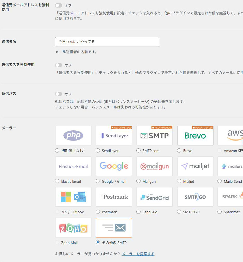
Task: Select the その他の SMTP radio button
Action: pos(98,242)
